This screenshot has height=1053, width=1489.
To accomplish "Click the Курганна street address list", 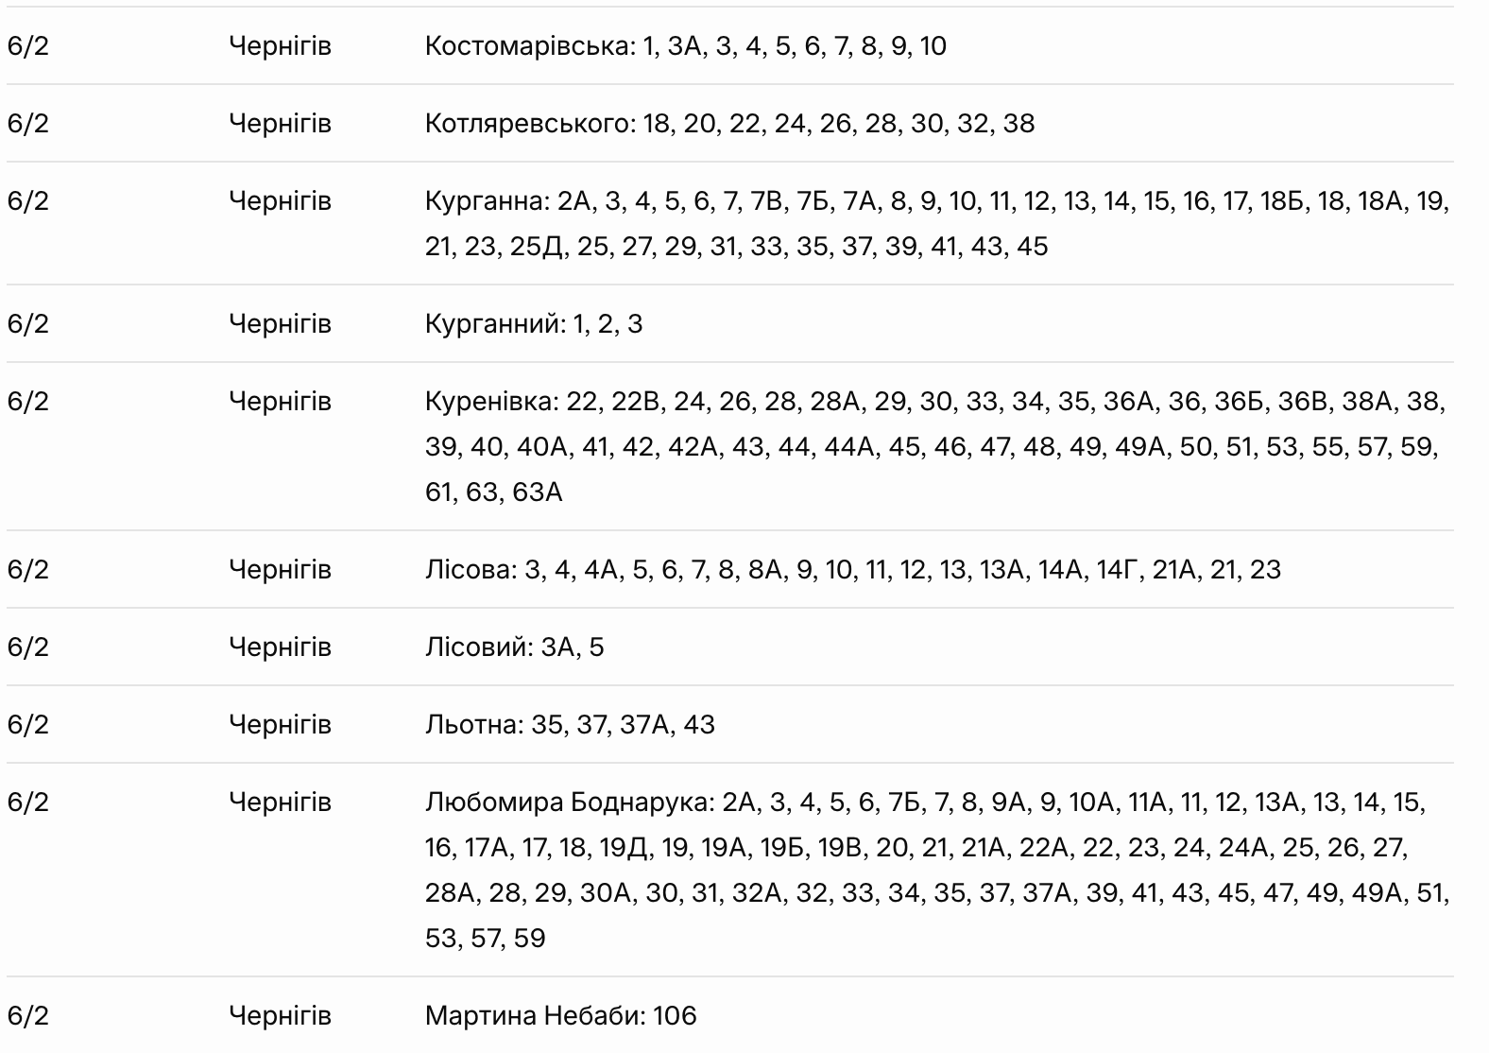I will click(937, 224).
